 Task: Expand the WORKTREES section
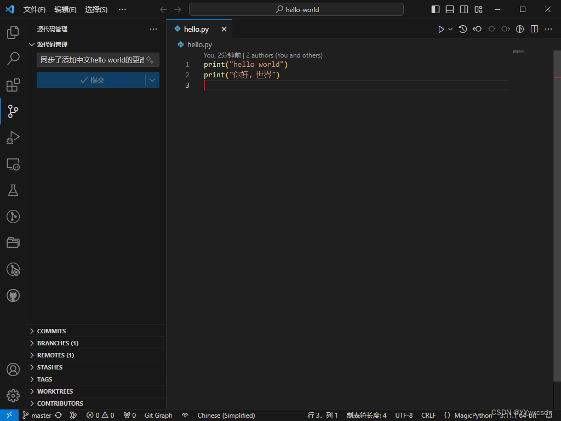click(x=96, y=391)
